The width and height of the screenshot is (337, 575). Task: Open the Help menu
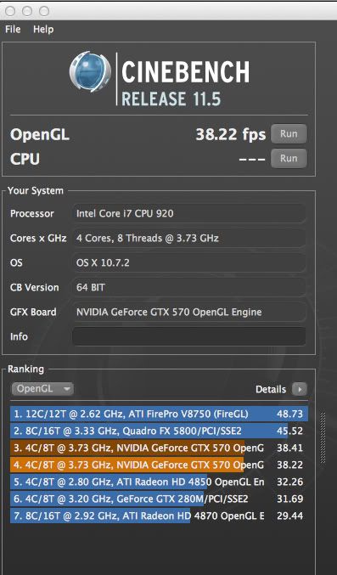pos(43,30)
